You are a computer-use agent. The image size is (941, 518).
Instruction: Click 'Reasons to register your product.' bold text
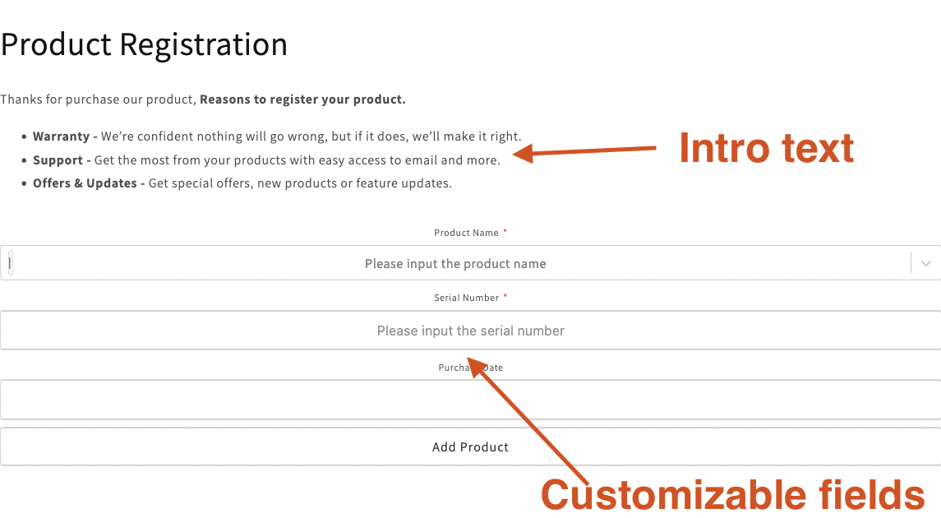[x=302, y=99]
